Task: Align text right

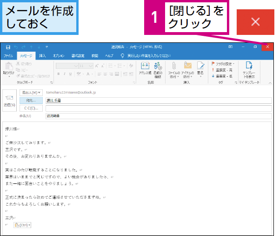Action: point(111,74)
